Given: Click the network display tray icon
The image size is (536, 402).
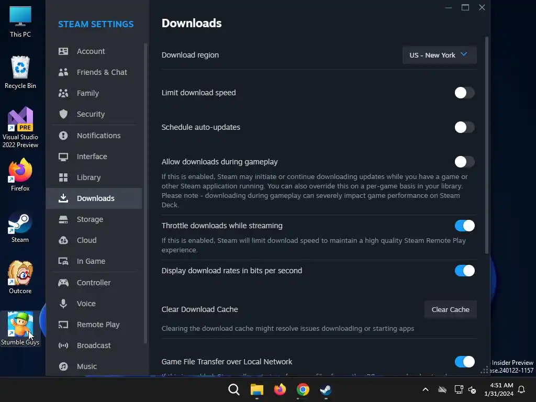Looking at the screenshot, I should pyautogui.click(x=459, y=389).
